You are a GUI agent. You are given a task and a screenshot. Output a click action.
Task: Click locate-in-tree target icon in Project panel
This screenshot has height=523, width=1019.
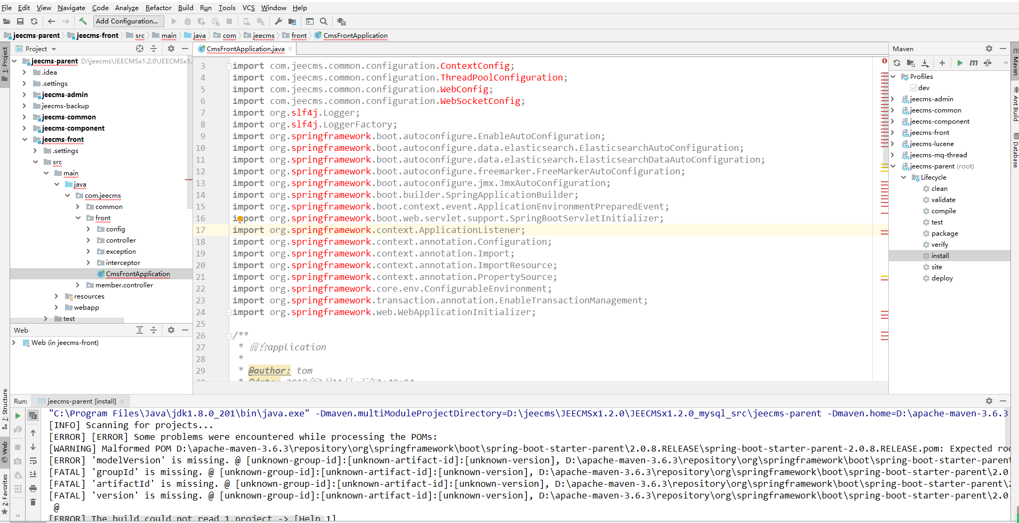[140, 49]
